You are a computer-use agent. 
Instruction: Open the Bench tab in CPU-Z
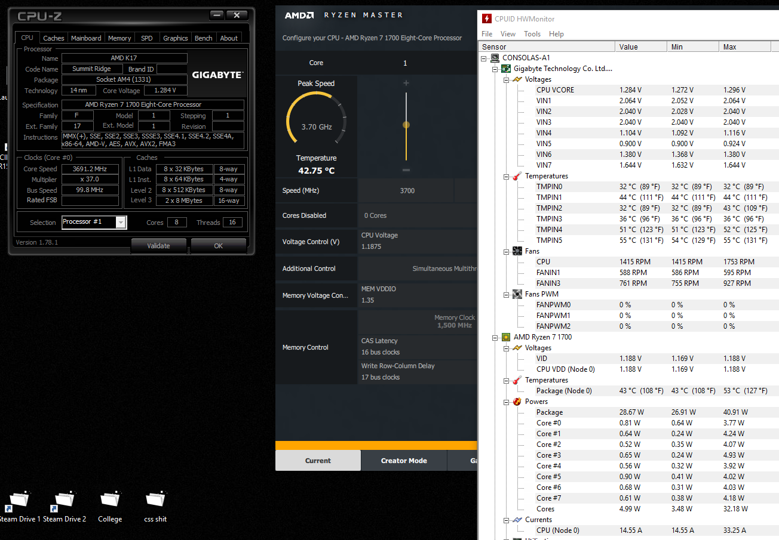tap(204, 38)
